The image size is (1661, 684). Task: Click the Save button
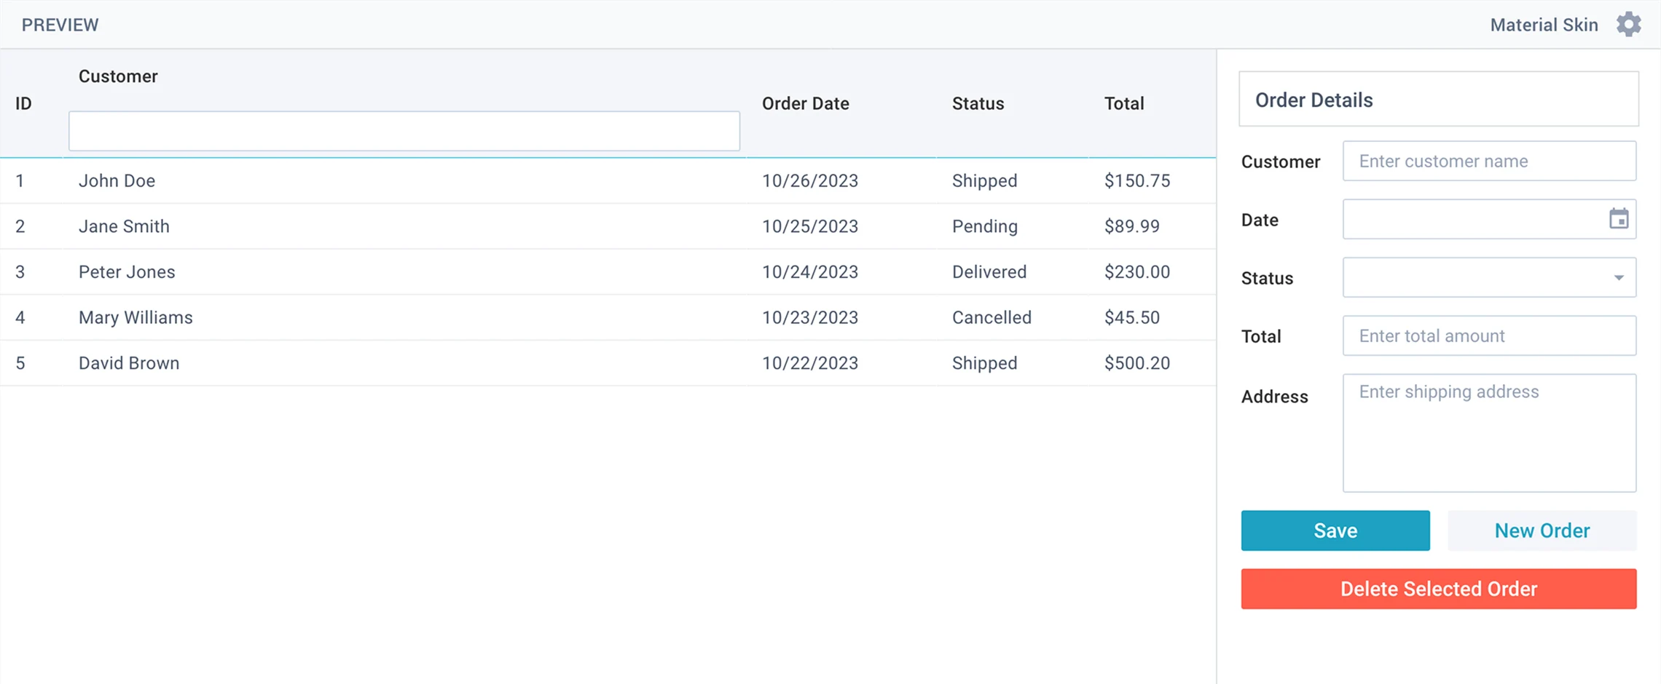[x=1335, y=530]
